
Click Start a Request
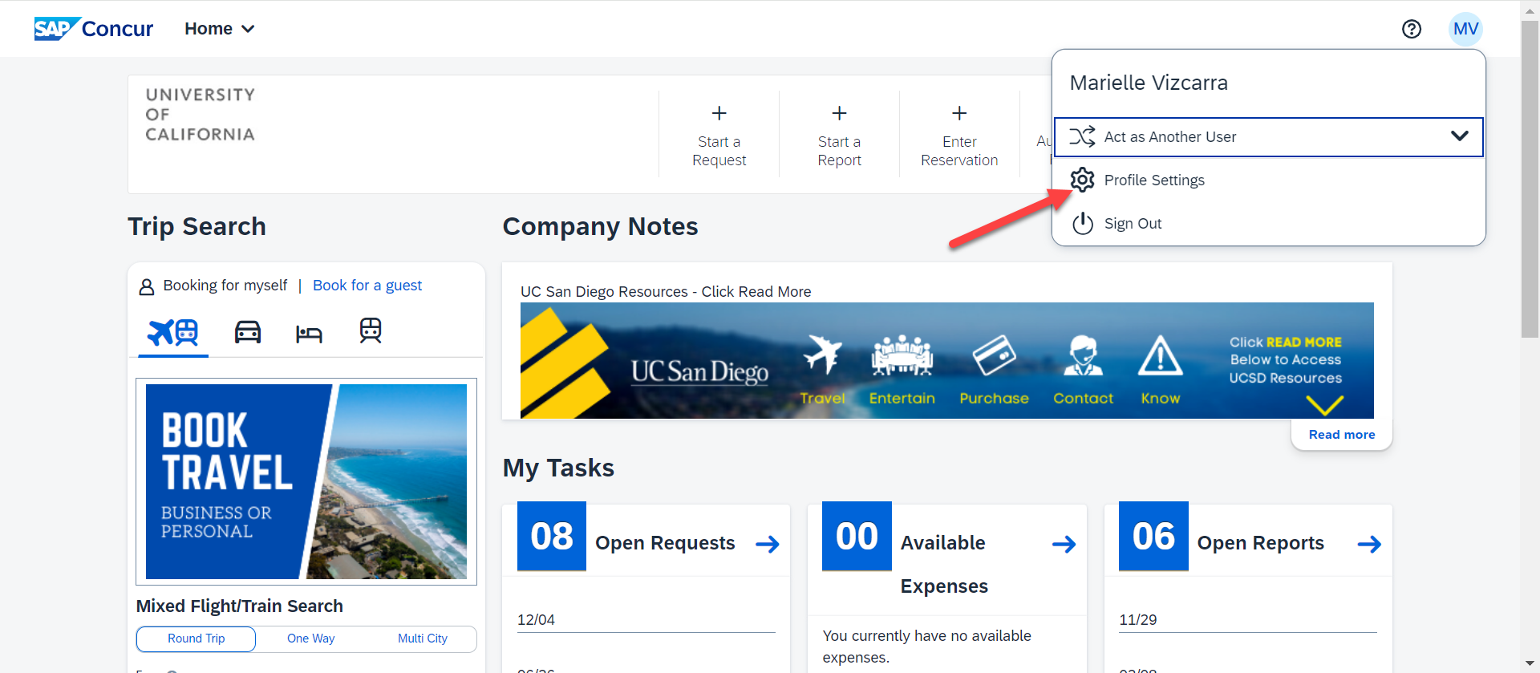tap(719, 135)
